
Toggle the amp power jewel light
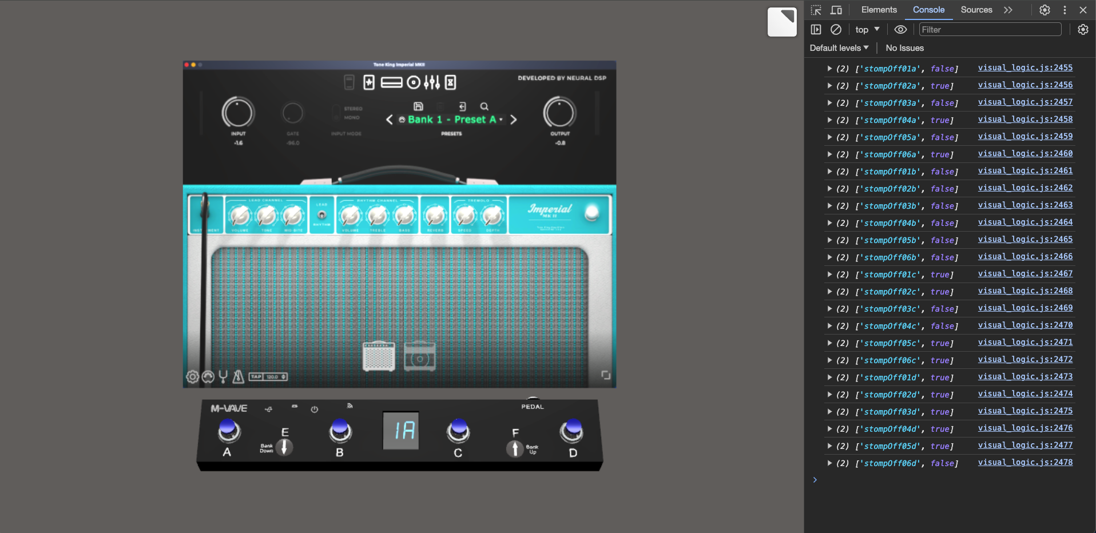(592, 213)
